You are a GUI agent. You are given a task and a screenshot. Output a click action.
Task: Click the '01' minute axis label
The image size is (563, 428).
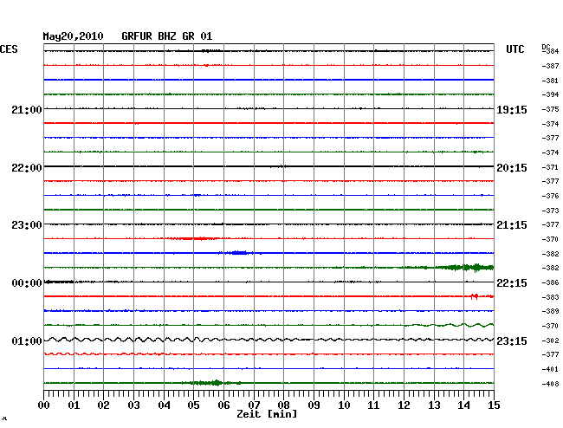click(x=74, y=405)
